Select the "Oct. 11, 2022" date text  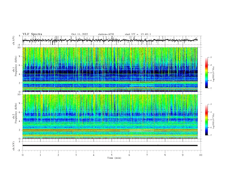[x=80, y=34]
